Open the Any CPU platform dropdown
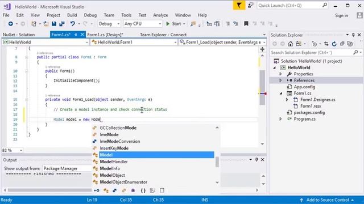This screenshot has height=204, width=364. click(x=142, y=24)
